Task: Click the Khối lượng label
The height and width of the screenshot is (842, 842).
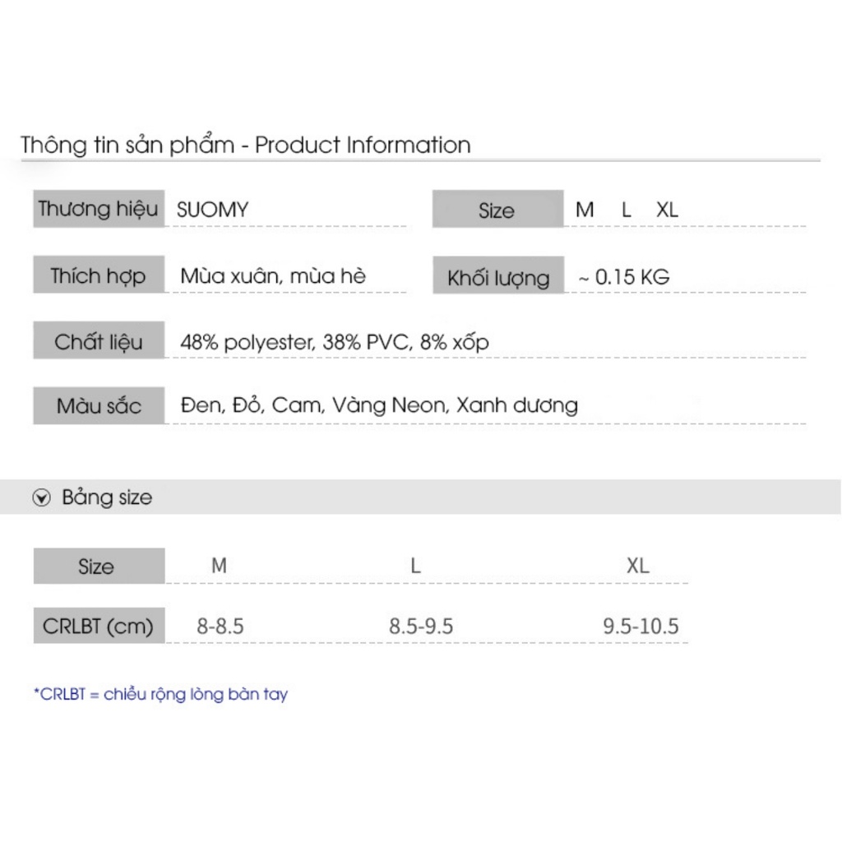Action: click(x=497, y=278)
